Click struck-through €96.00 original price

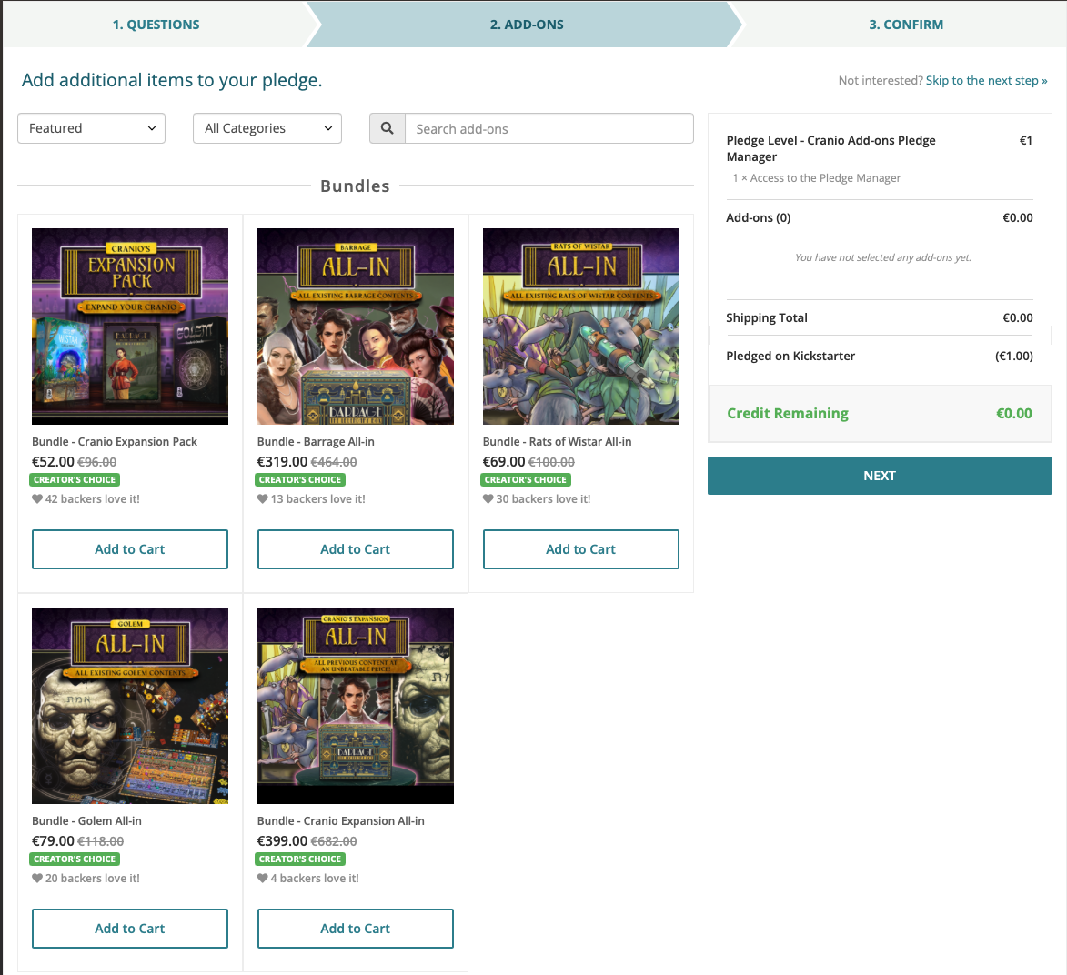pyautogui.click(x=96, y=462)
